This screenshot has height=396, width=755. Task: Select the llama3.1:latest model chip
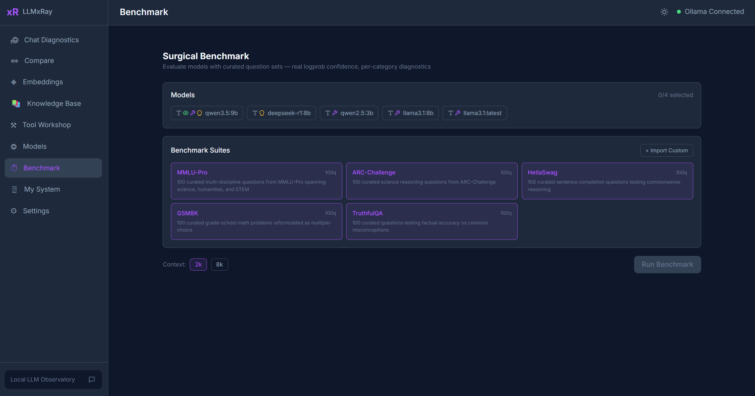click(x=474, y=113)
